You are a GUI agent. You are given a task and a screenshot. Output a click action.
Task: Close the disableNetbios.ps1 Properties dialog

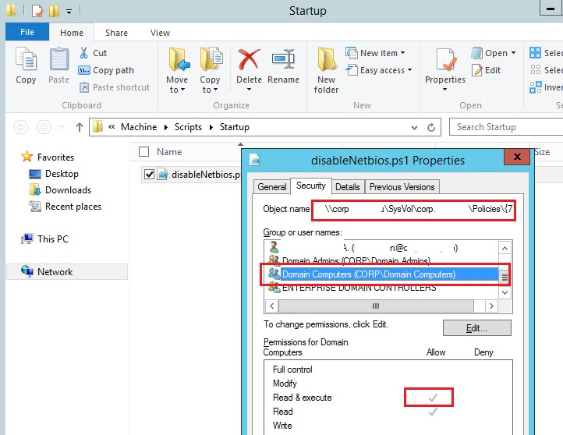pyautogui.click(x=517, y=157)
